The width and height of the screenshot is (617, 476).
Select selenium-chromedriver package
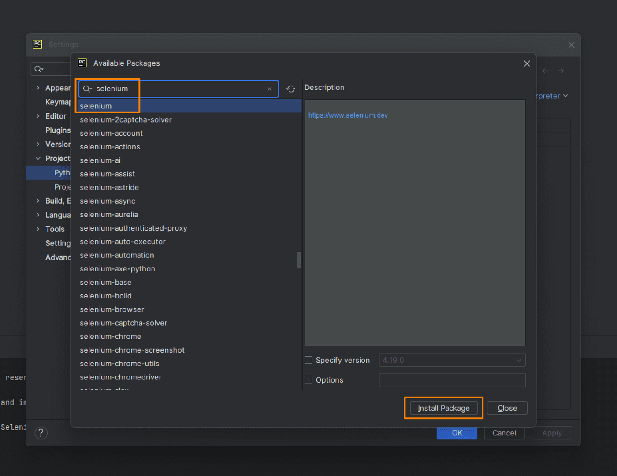tap(190, 377)
